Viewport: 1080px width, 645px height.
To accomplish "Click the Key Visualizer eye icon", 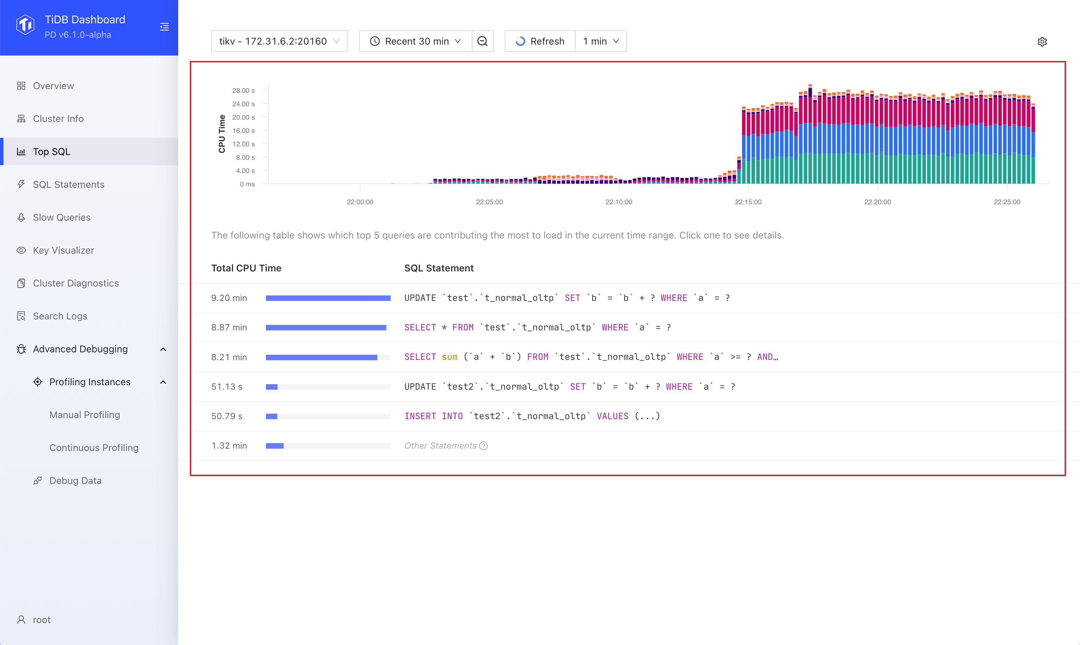I will pos(21,250).
